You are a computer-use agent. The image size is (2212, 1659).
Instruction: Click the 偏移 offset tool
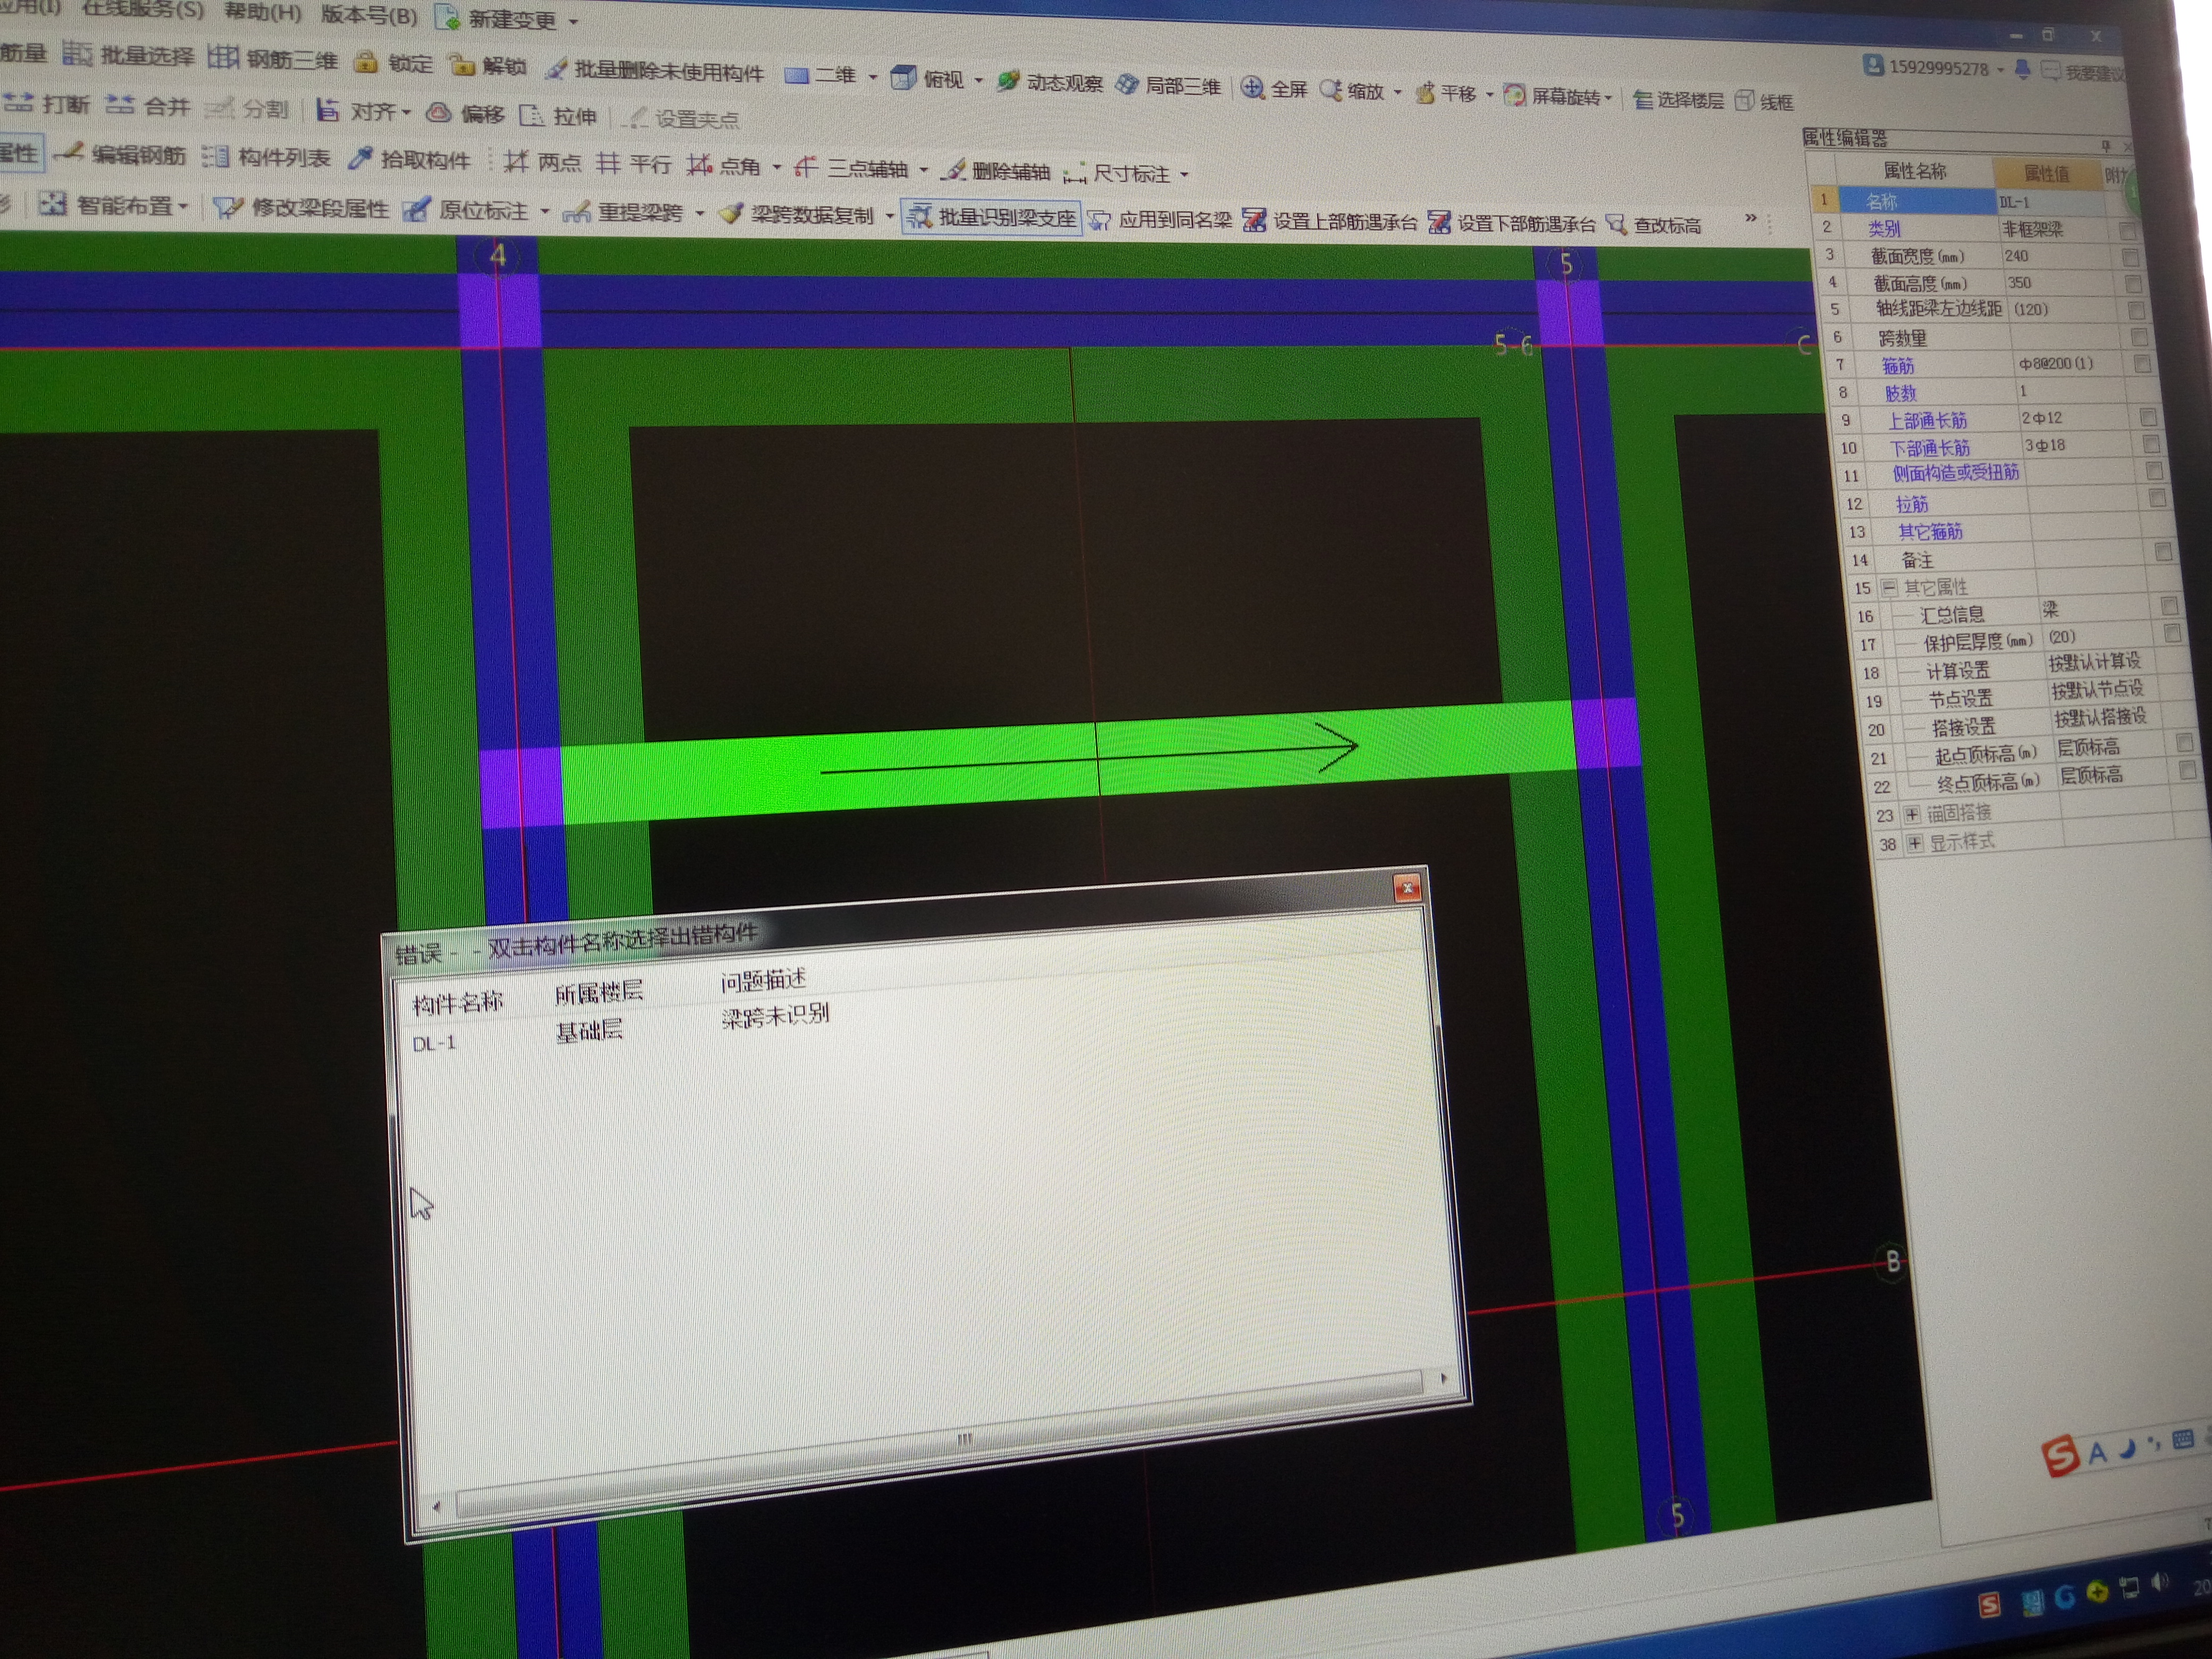(465, 114)
